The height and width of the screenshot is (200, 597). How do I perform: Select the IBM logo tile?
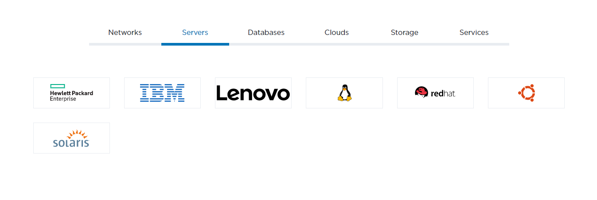(x=162, y=93)
